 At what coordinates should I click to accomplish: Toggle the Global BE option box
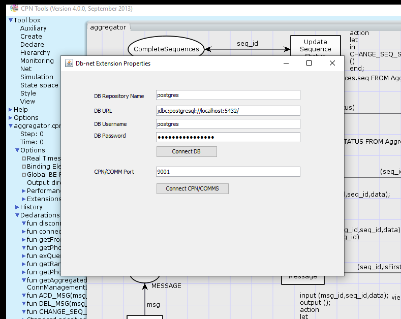click(x=24, y=175)
